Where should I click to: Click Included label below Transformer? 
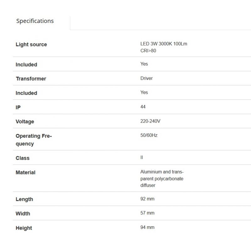pyautogui.click(x=26, y=93)
